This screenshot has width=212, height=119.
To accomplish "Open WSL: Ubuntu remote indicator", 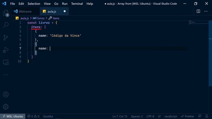I will (13, 116).
